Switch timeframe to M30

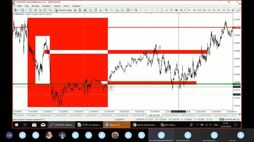(x=204, y=10)
